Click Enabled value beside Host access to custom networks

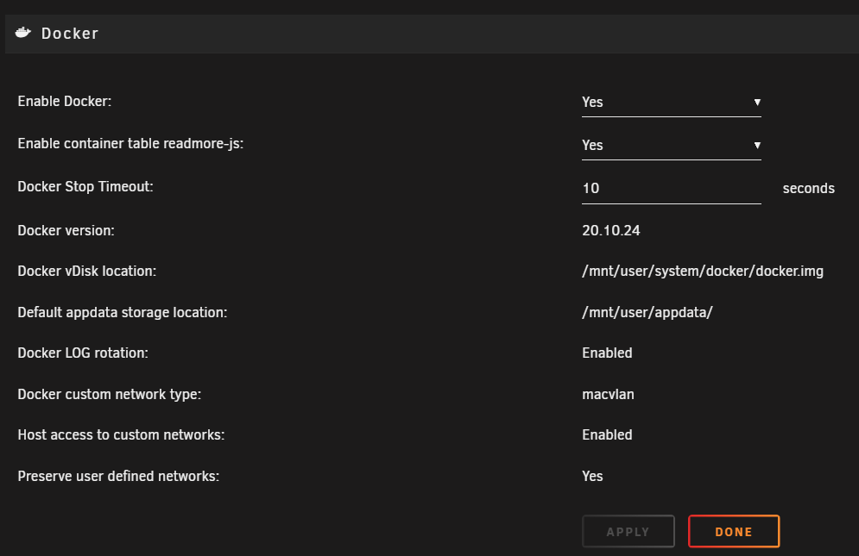coord(607,435)
